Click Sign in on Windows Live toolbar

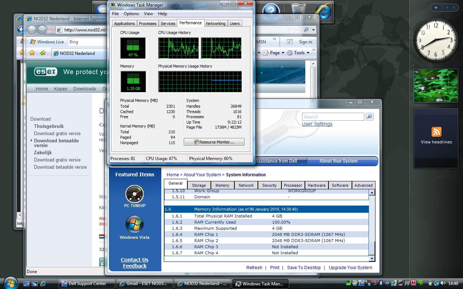click(x=305, y=42)
